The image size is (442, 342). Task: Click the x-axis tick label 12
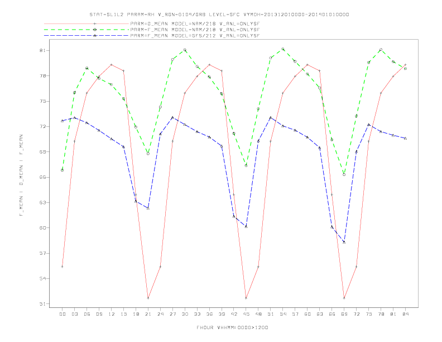tap(112, 314)
